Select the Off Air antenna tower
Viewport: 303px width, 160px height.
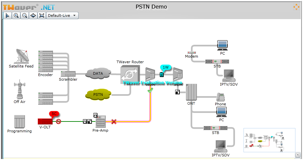[19, 90]
